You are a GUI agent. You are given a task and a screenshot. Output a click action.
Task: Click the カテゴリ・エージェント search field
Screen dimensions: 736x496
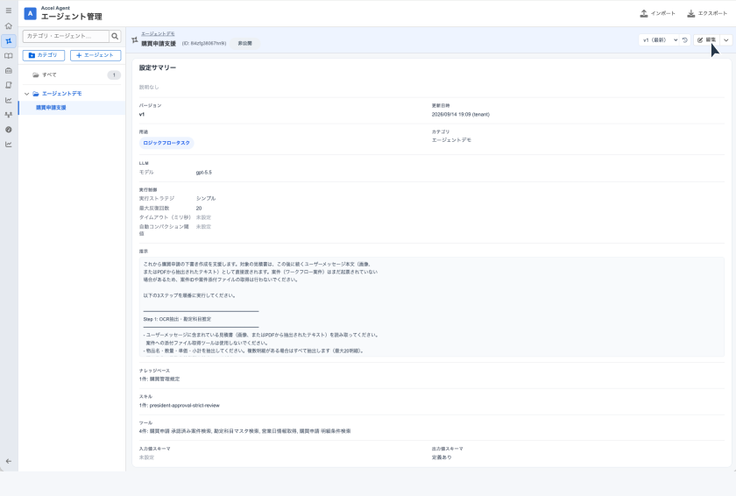pos(66,36)
